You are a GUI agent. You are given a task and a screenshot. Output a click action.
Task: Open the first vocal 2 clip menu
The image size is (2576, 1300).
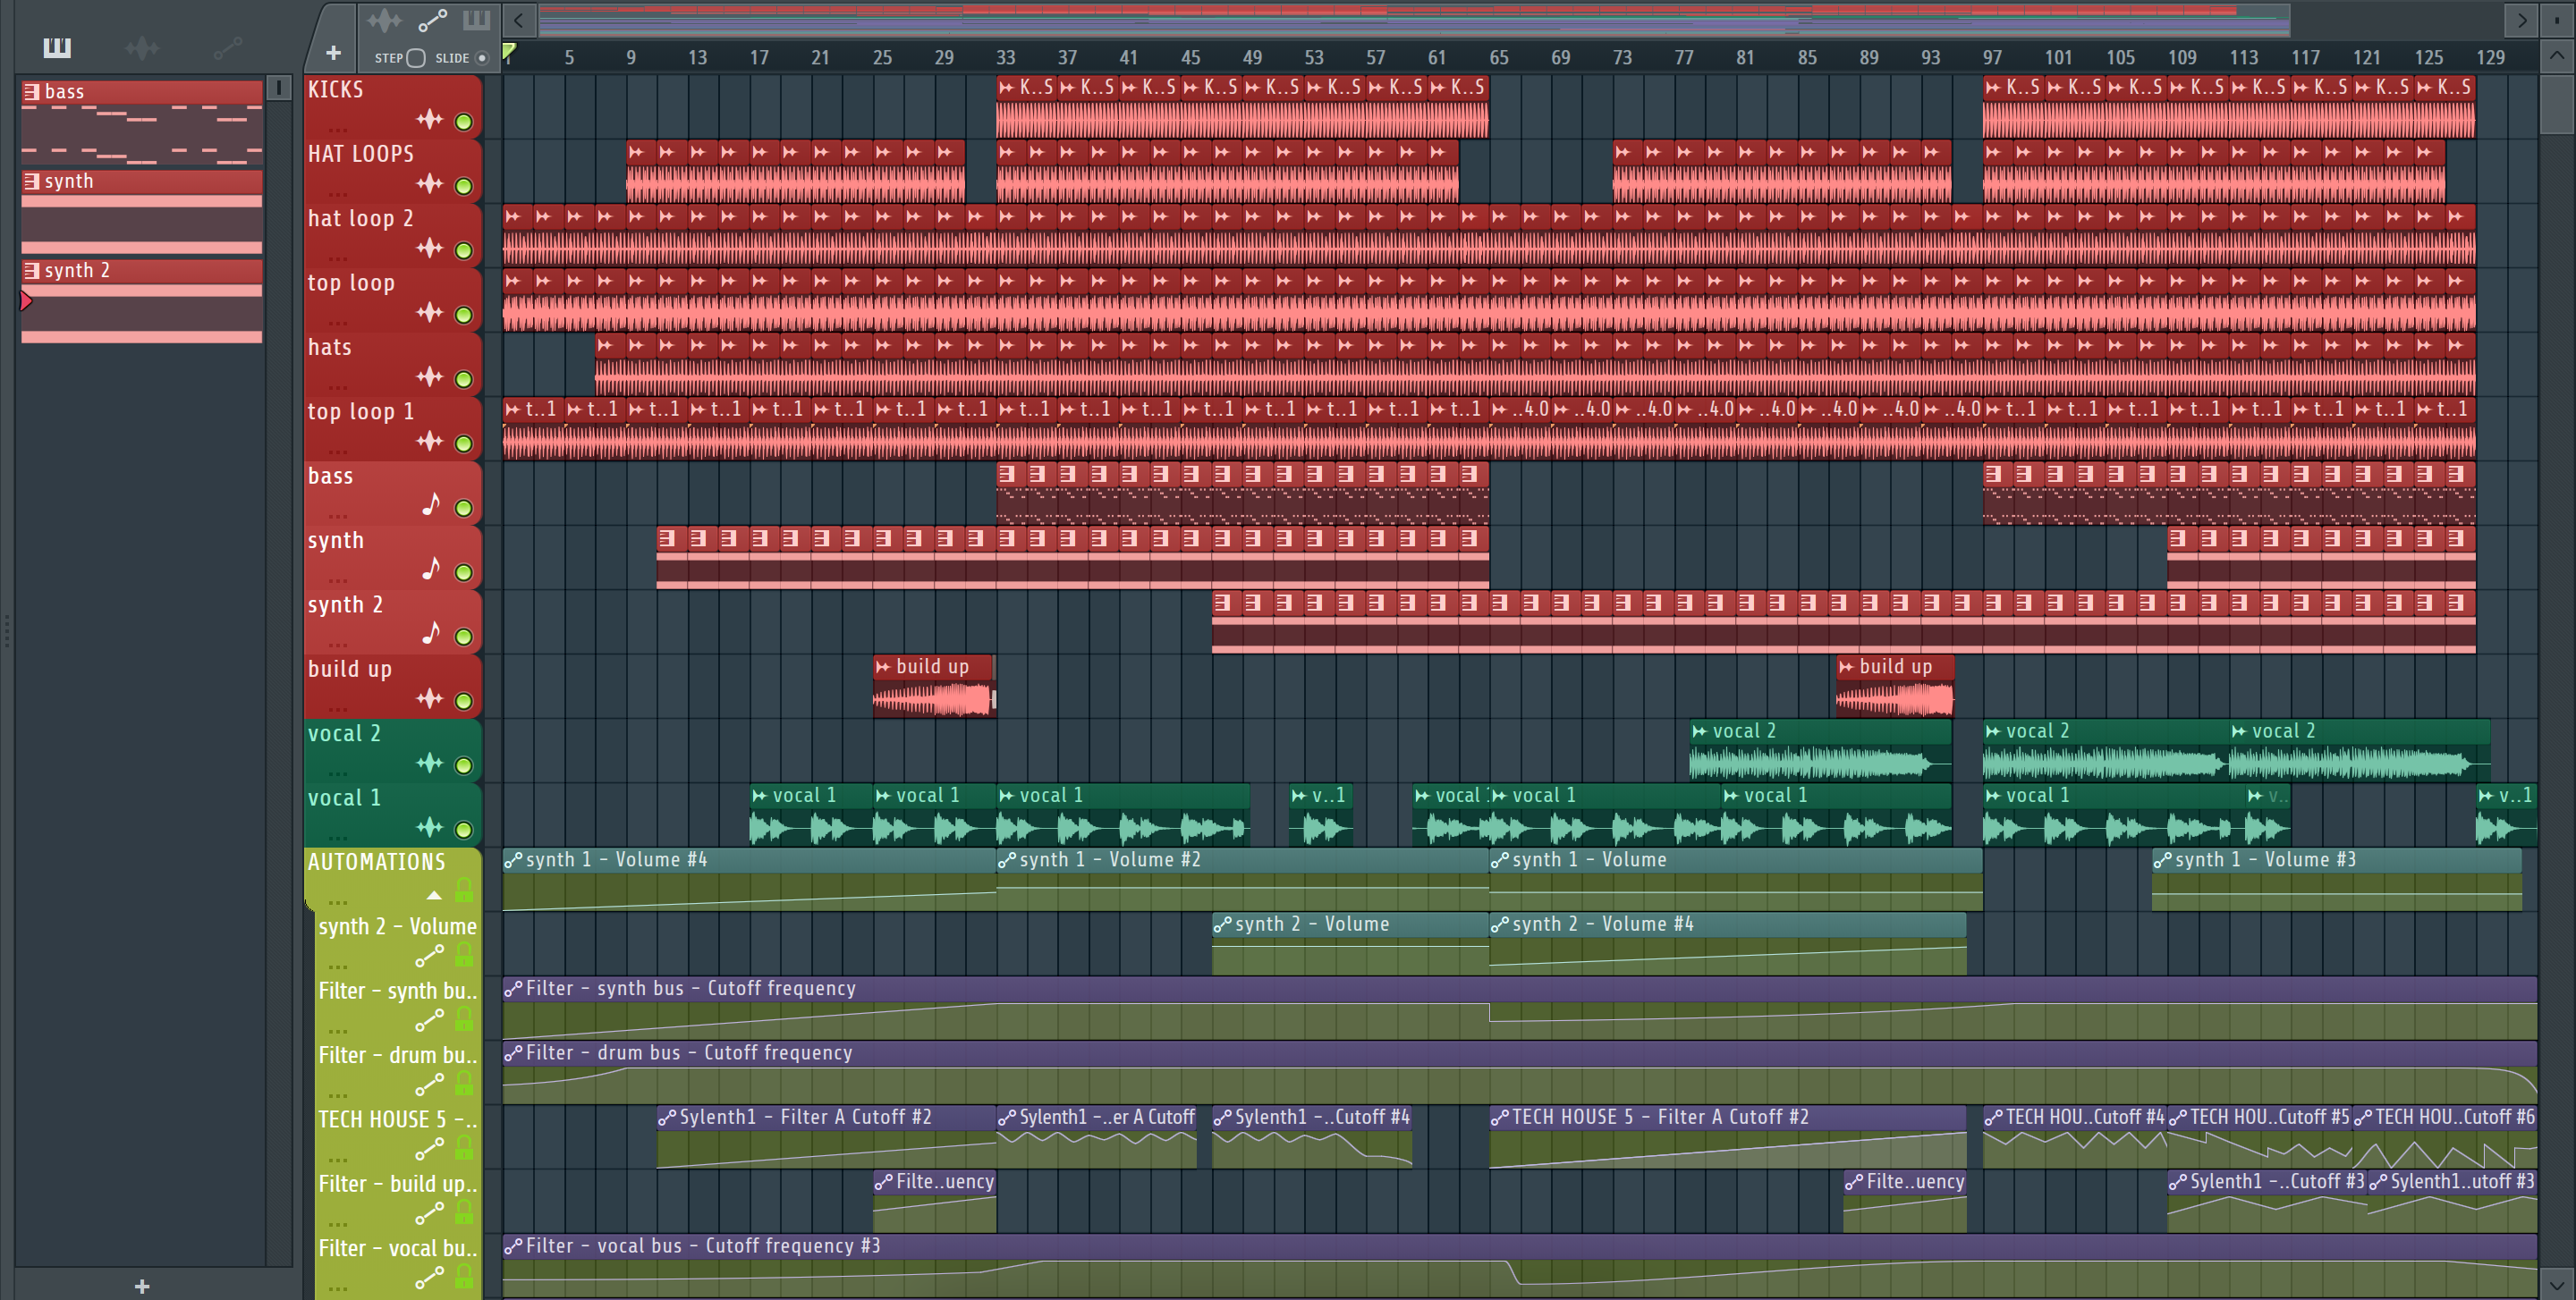pyautogui.click(x=1700, y=731)
